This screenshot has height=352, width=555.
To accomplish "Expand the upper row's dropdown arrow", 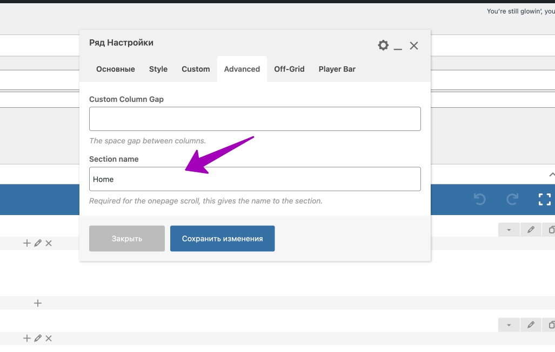I will pos(509,230).
